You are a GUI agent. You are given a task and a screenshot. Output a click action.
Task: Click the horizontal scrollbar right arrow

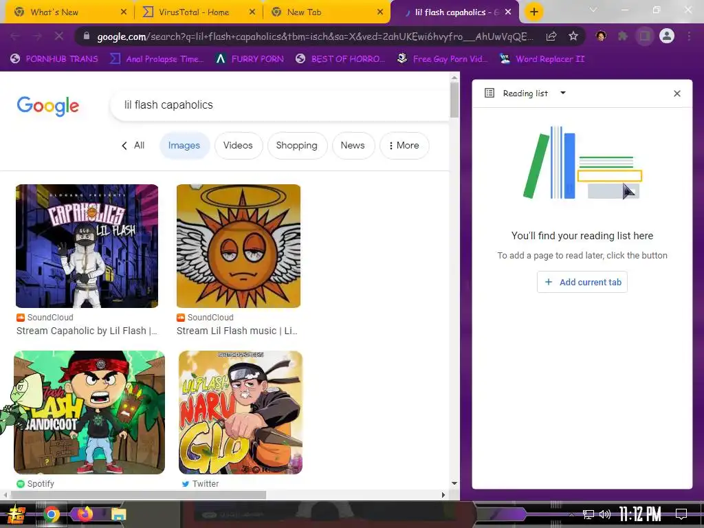443,495
